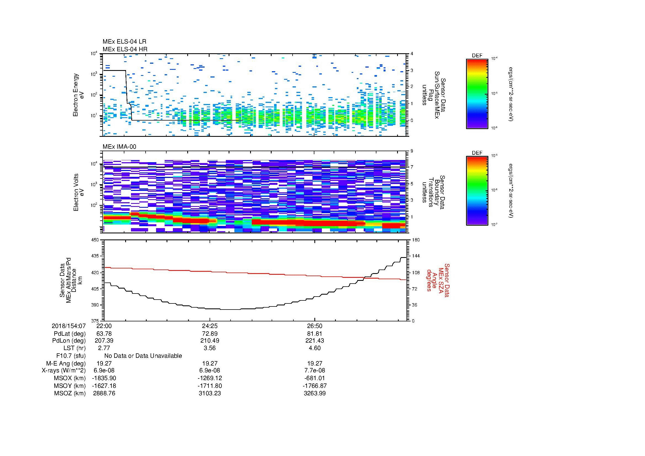Image resolution: width=645 pixels, height=456 pixels.
Task: Click the PdLon value 221.43
Action: [315, 340]
